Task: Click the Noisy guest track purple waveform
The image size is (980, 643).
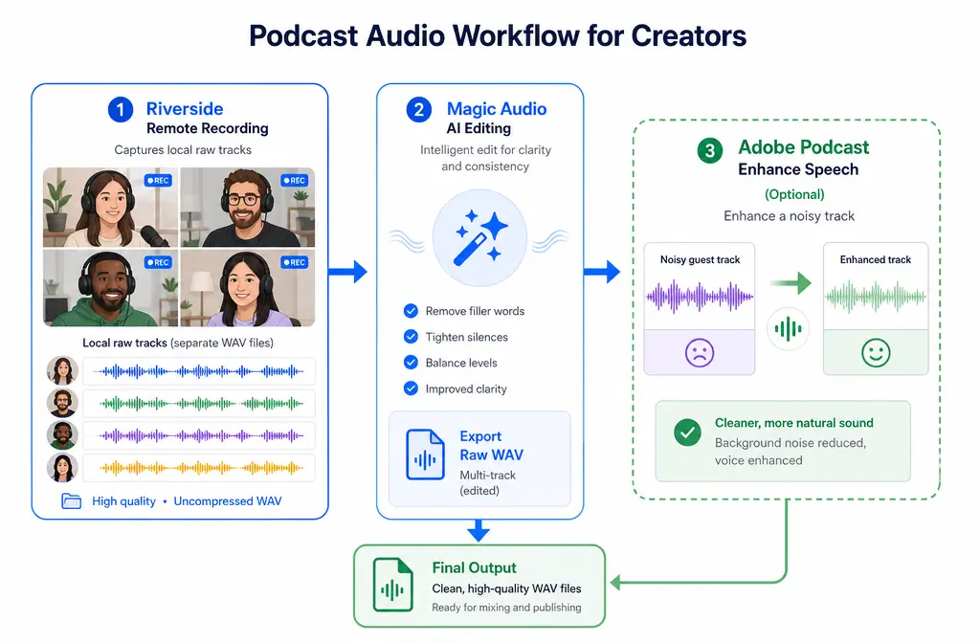Action: point(700,298)
